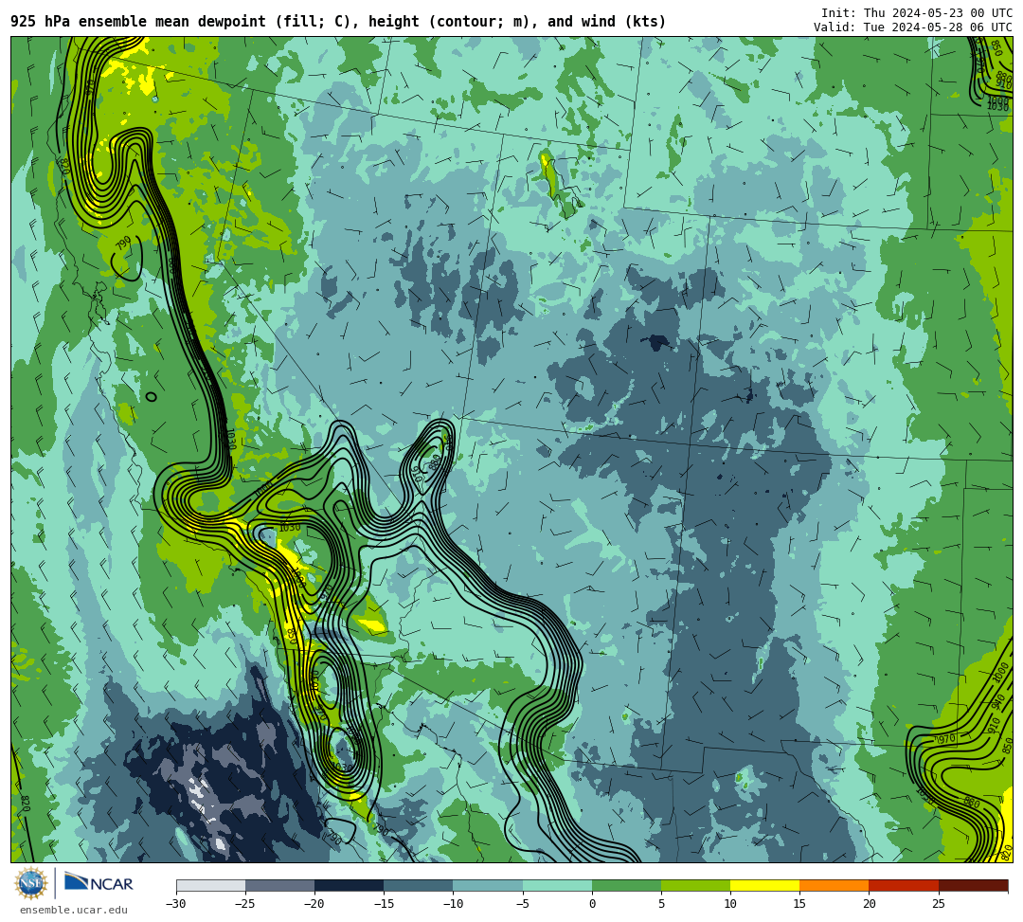Screen dimensions: 1023x922
Task: Click the 'Init: Thu 2024-05-23 00 UTC' label
Action: tap(917, 13)
